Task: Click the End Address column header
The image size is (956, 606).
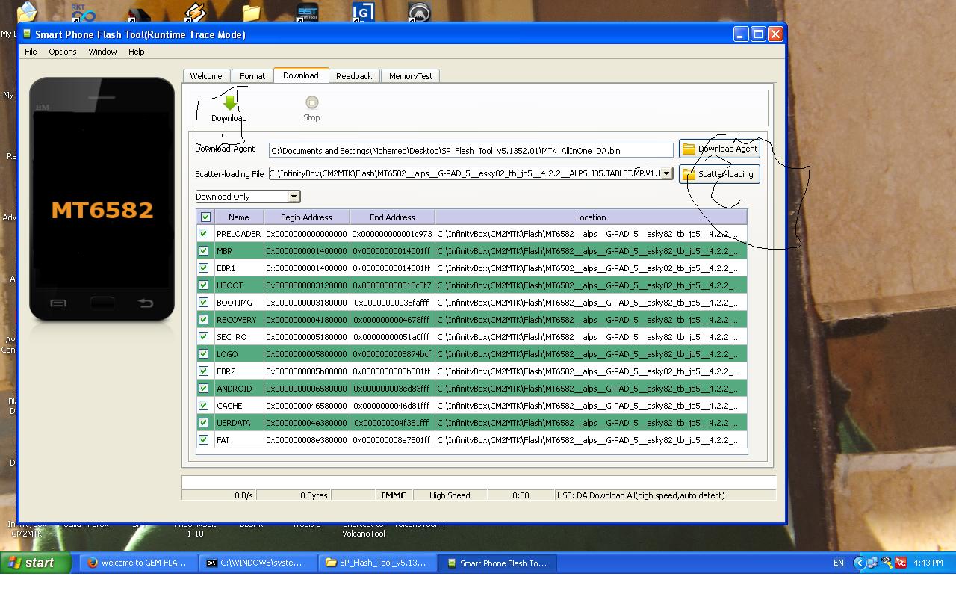Action: pos(392,217)
